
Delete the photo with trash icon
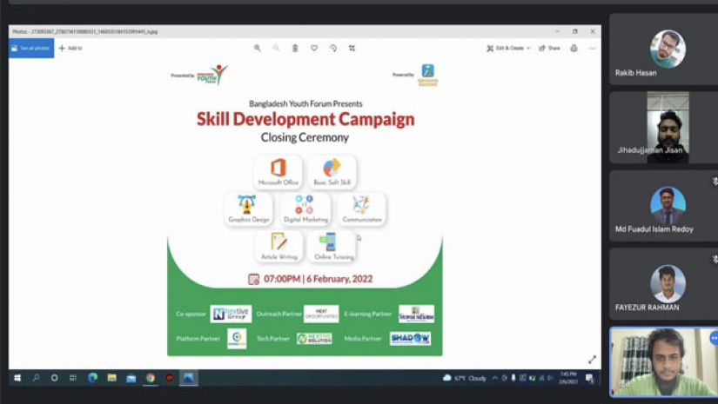[x=295, y=48]
